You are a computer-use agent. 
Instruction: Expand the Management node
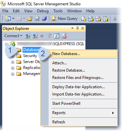[13, 74]
